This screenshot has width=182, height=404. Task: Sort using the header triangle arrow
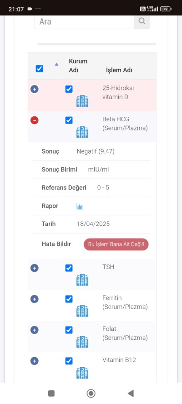click(x=56, y=65)
